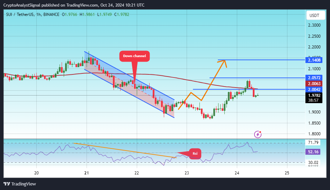The height and width of the screenshot is (190, 330).
Task: Select the 2.0042 blue price label
Action: click(x=314, y=89)
